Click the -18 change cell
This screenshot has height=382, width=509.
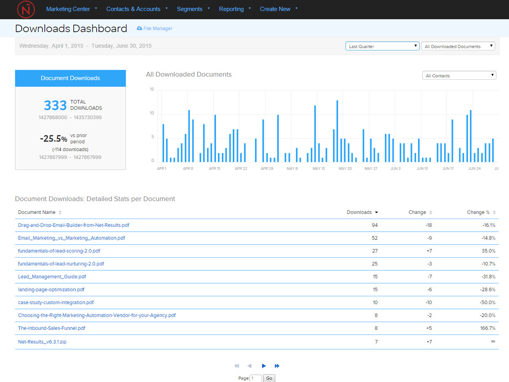coord(429,225)
